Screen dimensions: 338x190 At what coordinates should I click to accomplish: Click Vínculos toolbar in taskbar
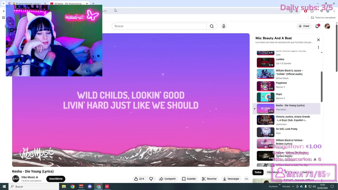(x=286, y=187)
